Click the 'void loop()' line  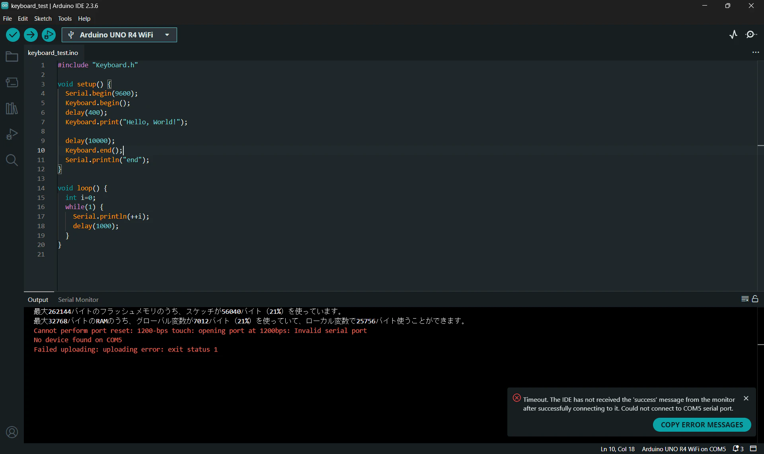coord(82,188)
